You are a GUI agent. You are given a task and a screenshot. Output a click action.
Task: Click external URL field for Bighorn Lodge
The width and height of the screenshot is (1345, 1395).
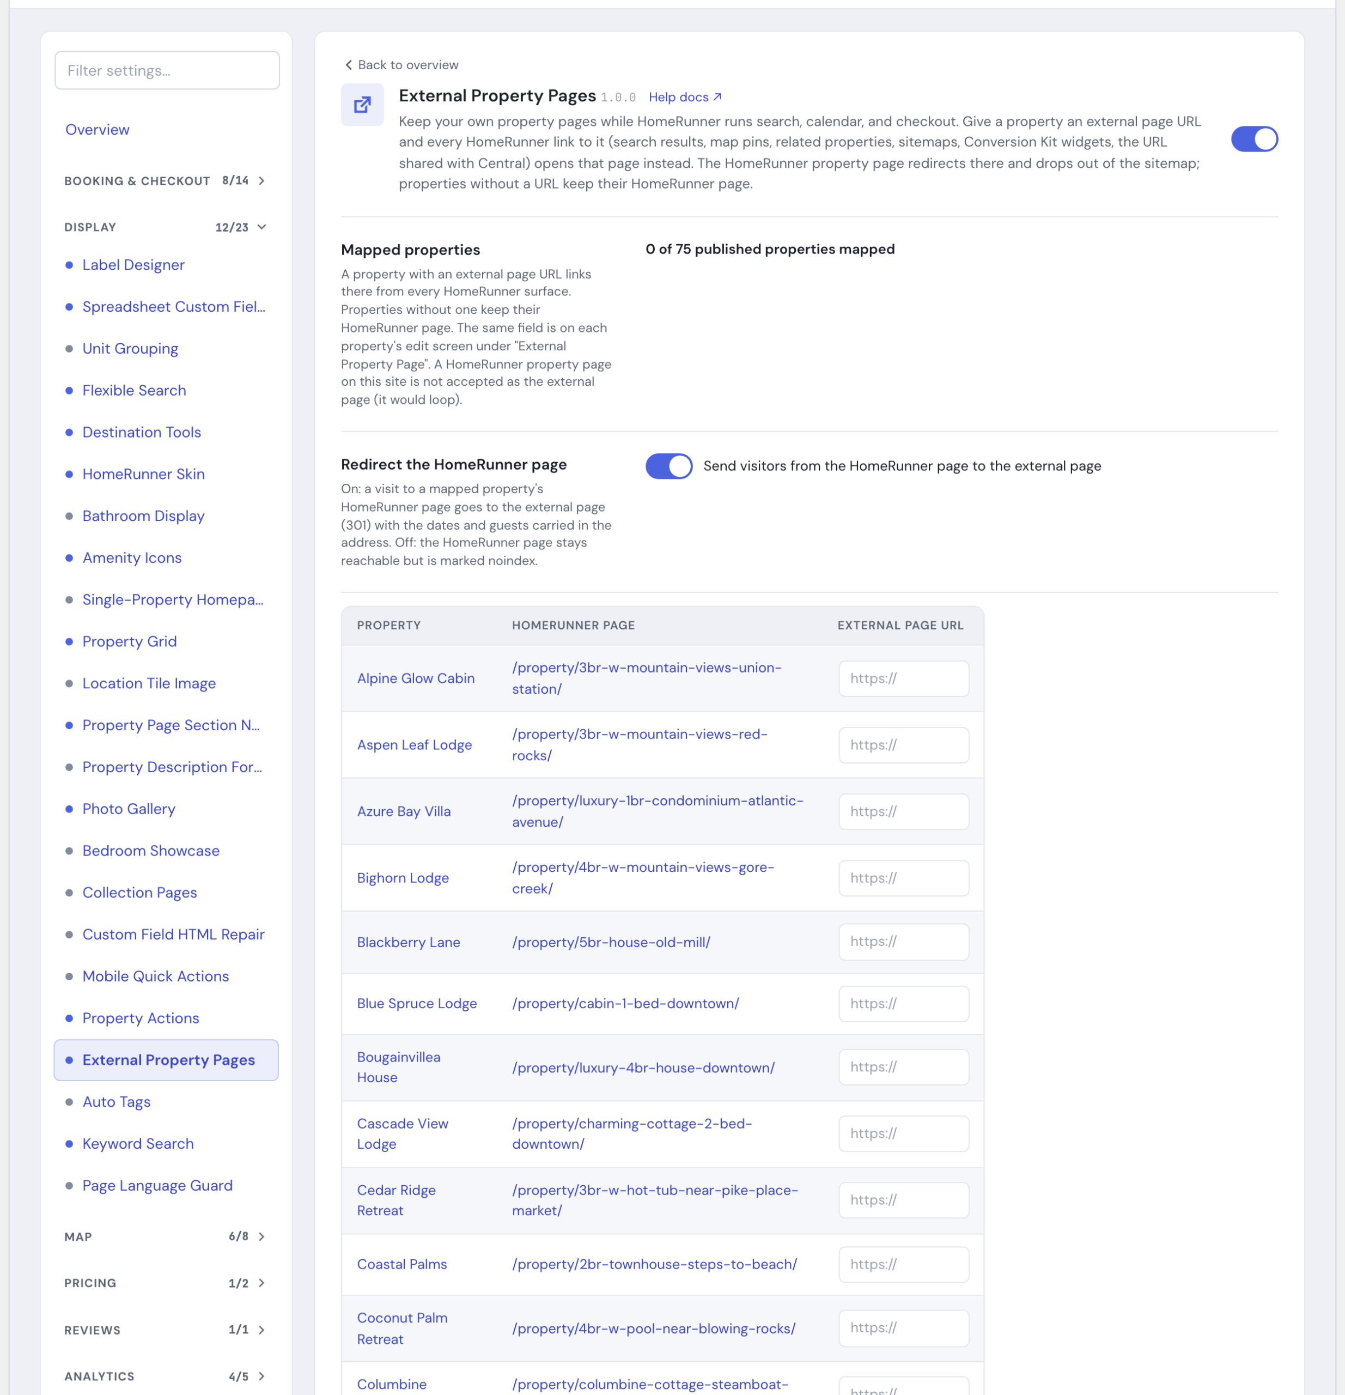click(x=903, y=878)
